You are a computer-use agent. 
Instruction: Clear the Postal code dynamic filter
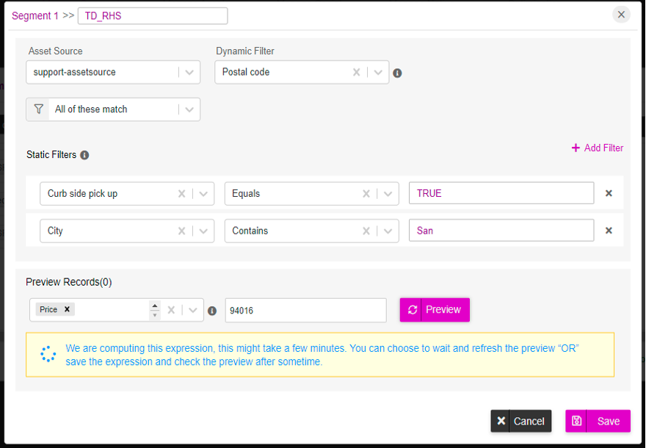356,72
